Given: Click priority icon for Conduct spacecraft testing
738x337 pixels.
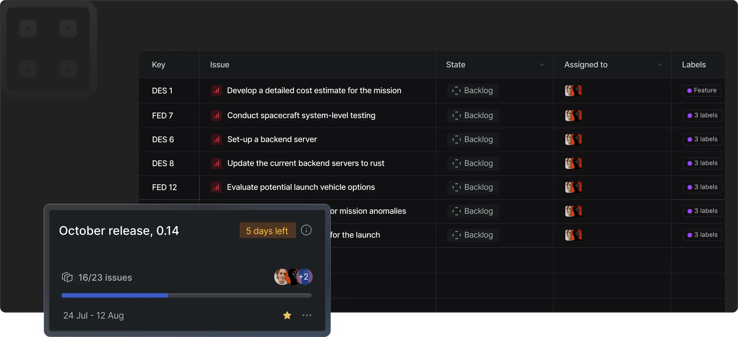Looking at the screenshot, I should 217,116.
